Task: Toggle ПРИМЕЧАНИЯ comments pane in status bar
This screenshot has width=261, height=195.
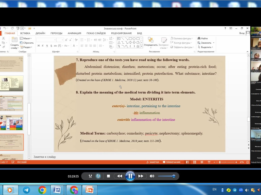Action: (x=172, y=162)
